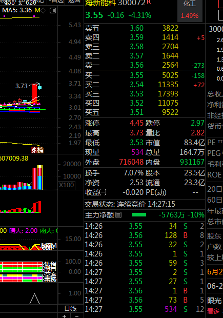
Task: Click the 买一 bid row at 3.55
Action: [x=145, y=75]
